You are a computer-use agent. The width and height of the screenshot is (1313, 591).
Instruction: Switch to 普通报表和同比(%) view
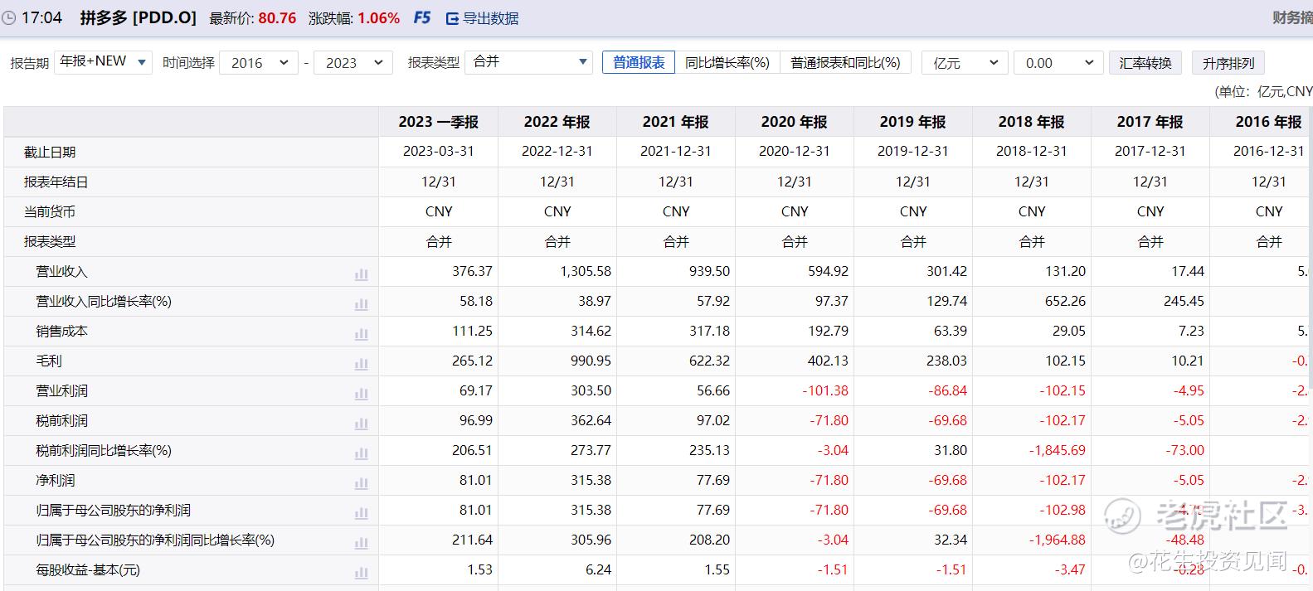click(845, 63)
